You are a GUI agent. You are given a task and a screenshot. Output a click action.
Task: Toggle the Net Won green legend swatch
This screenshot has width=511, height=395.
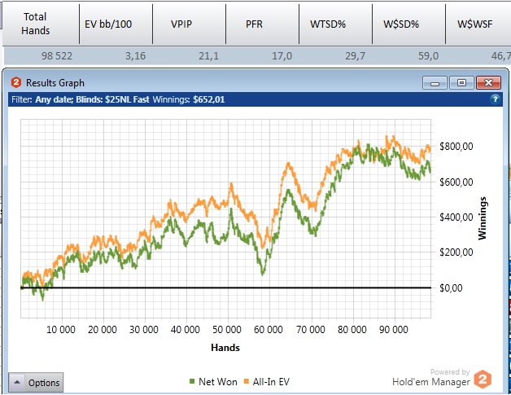pyautogui.click(x=192, y=381)
